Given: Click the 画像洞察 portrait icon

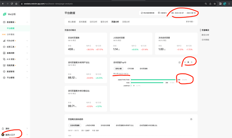Looking at the screenshot, I should (4, 53).
